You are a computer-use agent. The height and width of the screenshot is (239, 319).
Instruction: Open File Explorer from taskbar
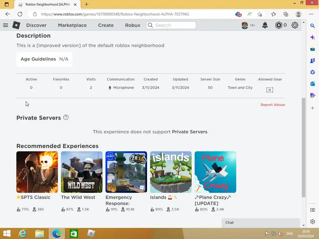[x=40, y=233]
